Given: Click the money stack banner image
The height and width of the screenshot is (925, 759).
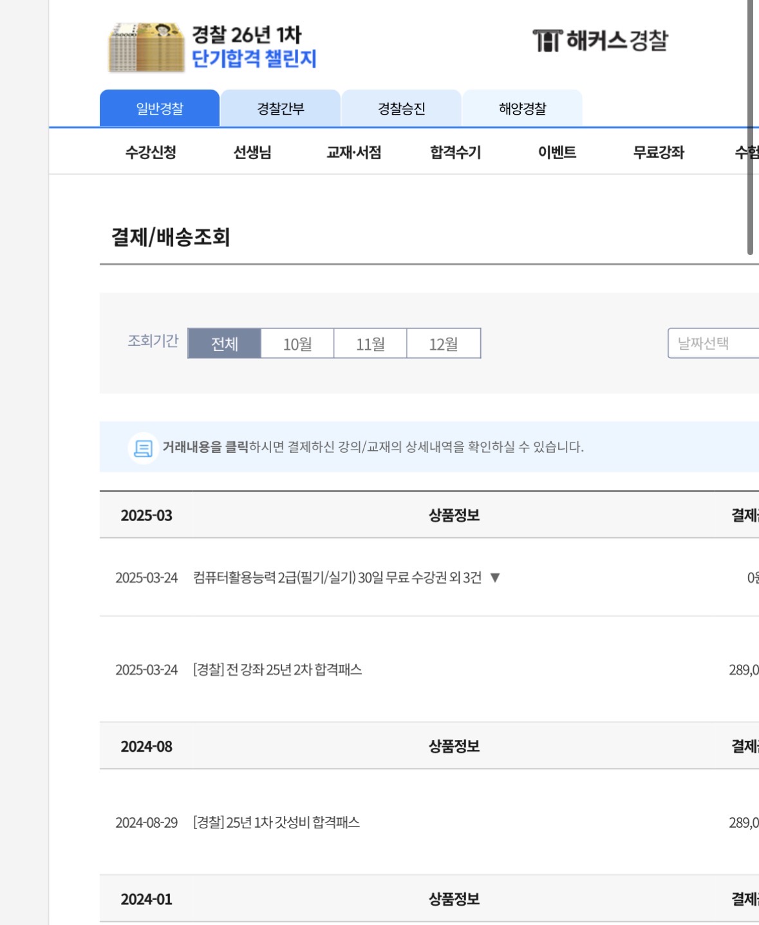Looking at the screenshot, I should click(x=146, y=47).
